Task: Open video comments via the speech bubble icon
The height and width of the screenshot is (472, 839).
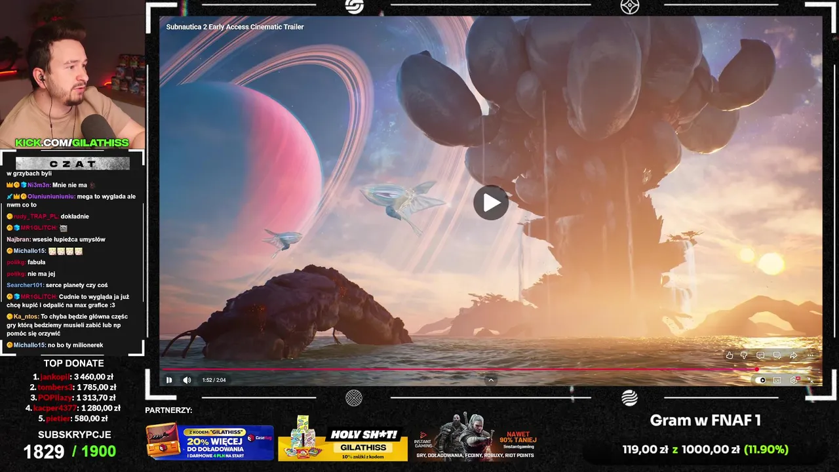Action: pos(760,355)
